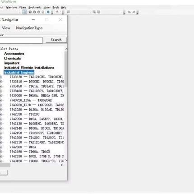Select Industrial Electric Installations node

pos(29,68)
